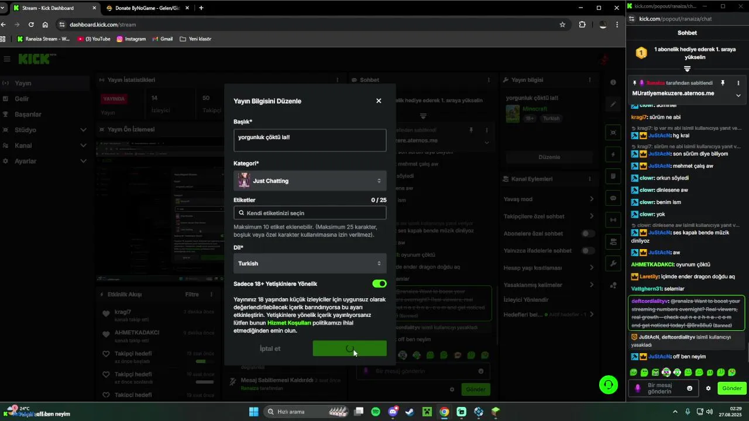Click the green headset support button
The height and width of the screenshot is (421, 749).
click(609, 384)
